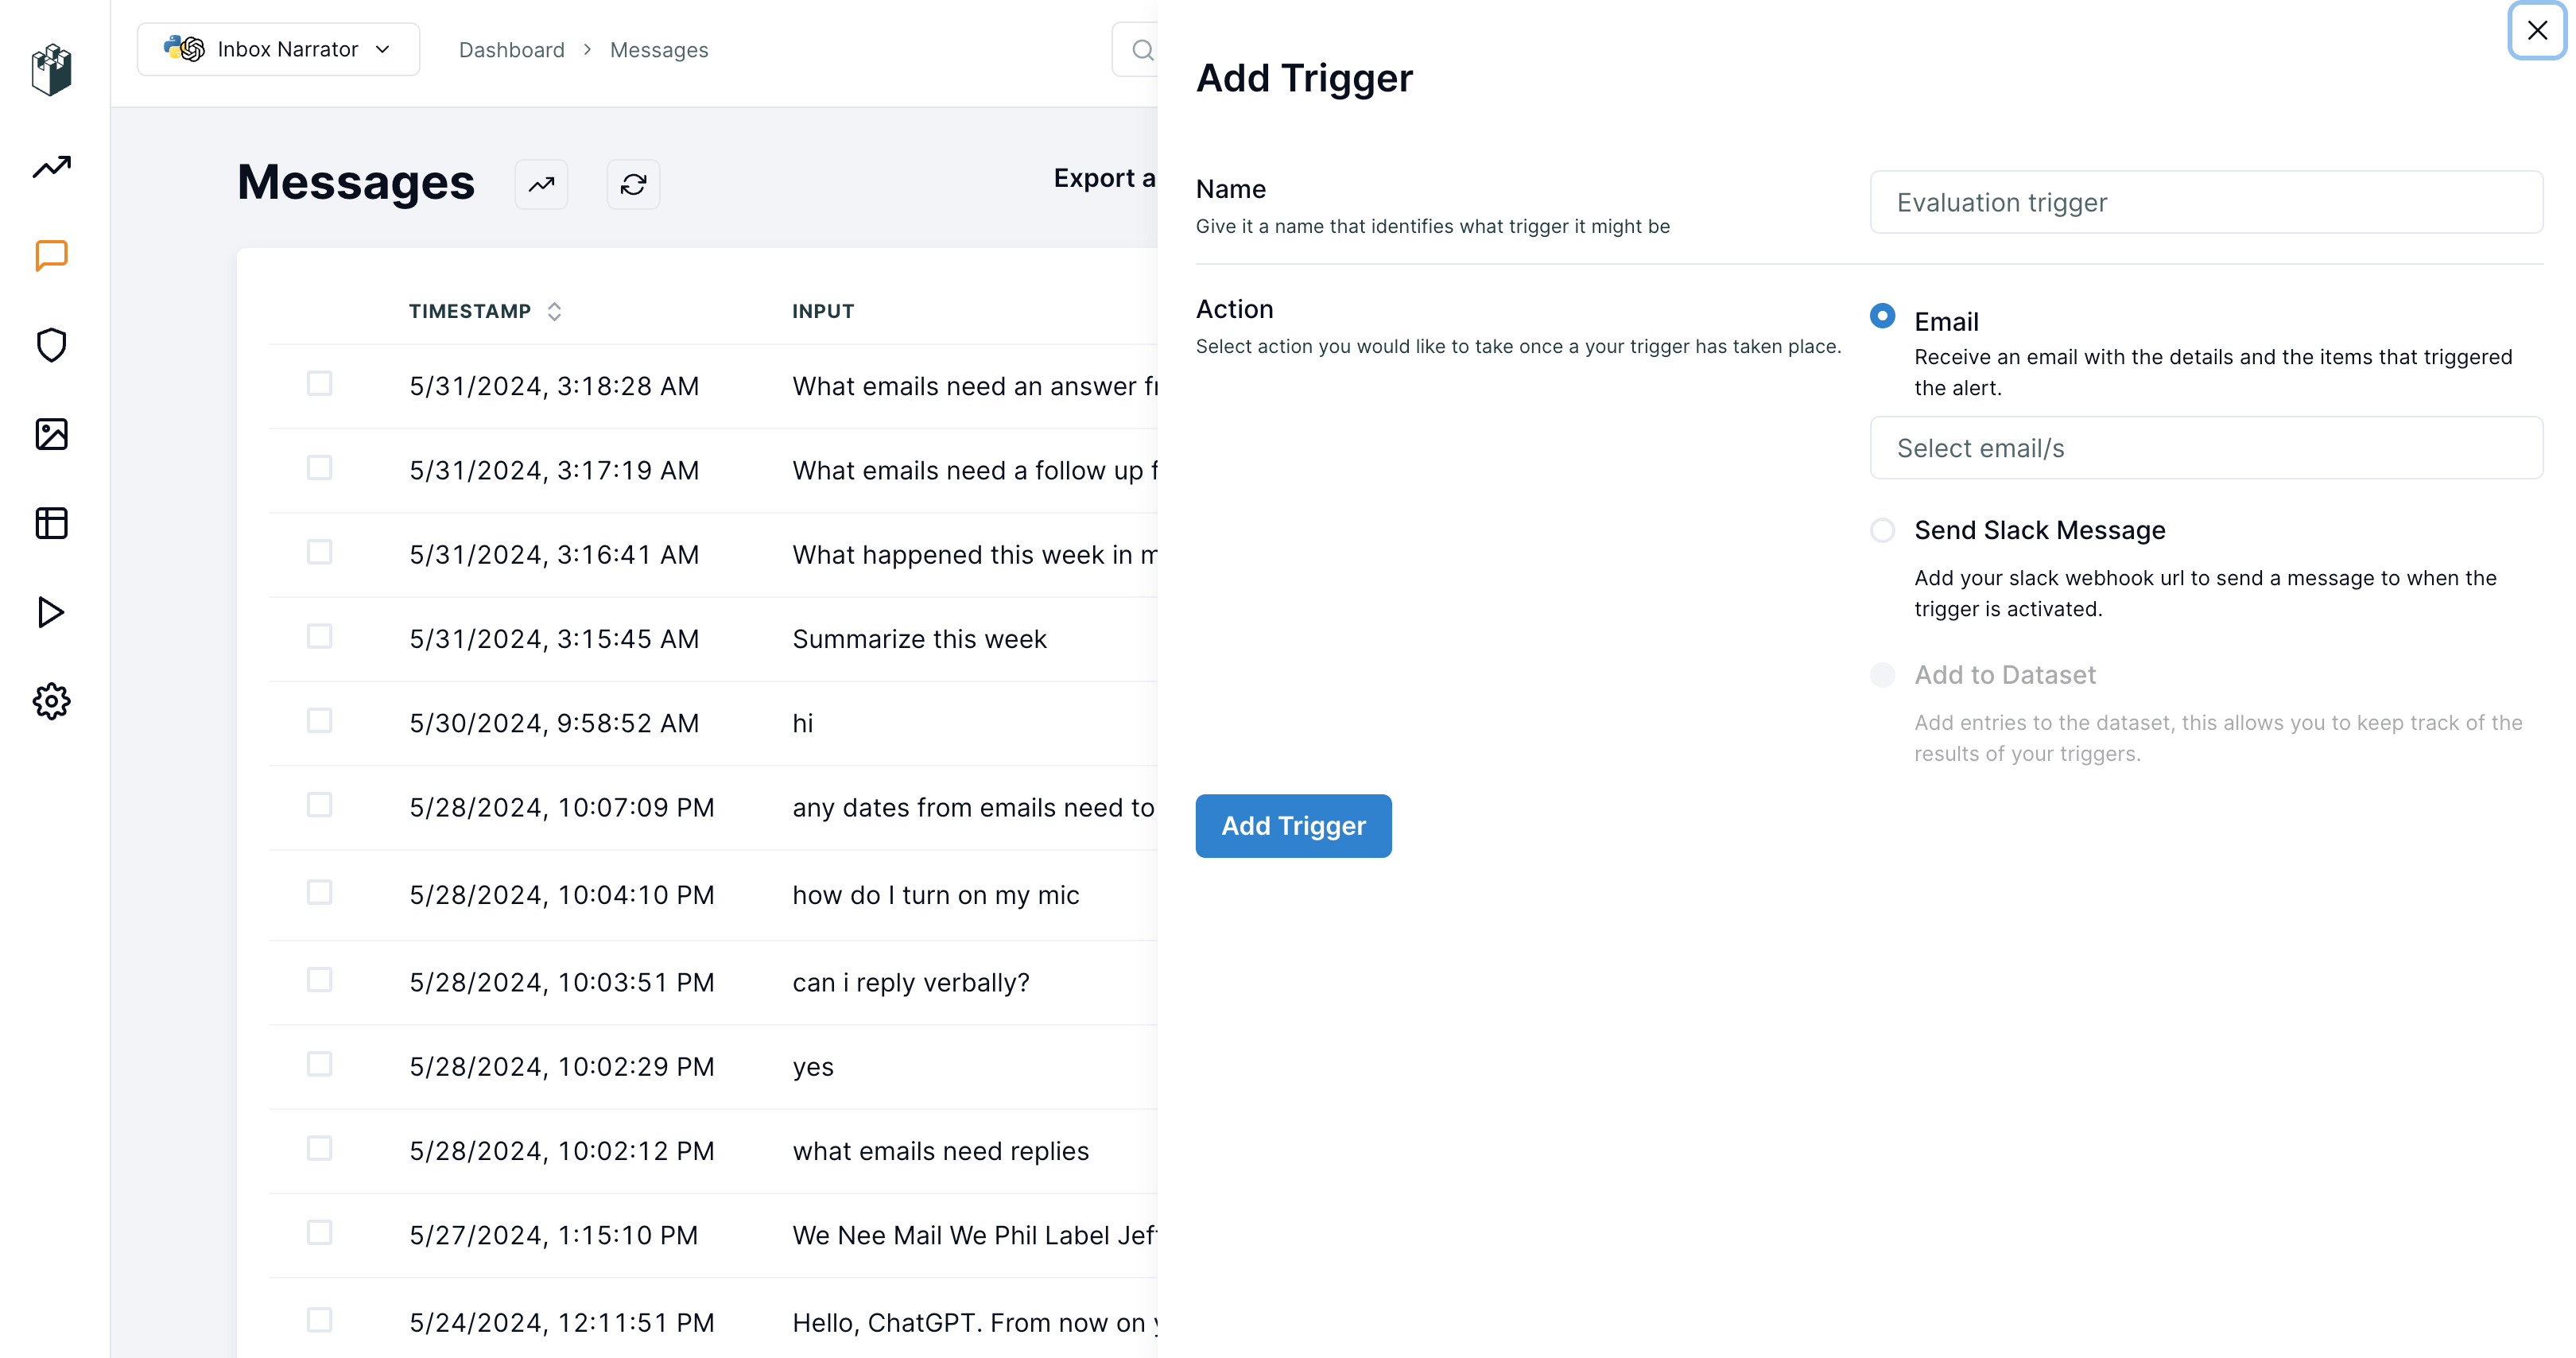Open the table layout sidebar icon

(x=51, y=523)
